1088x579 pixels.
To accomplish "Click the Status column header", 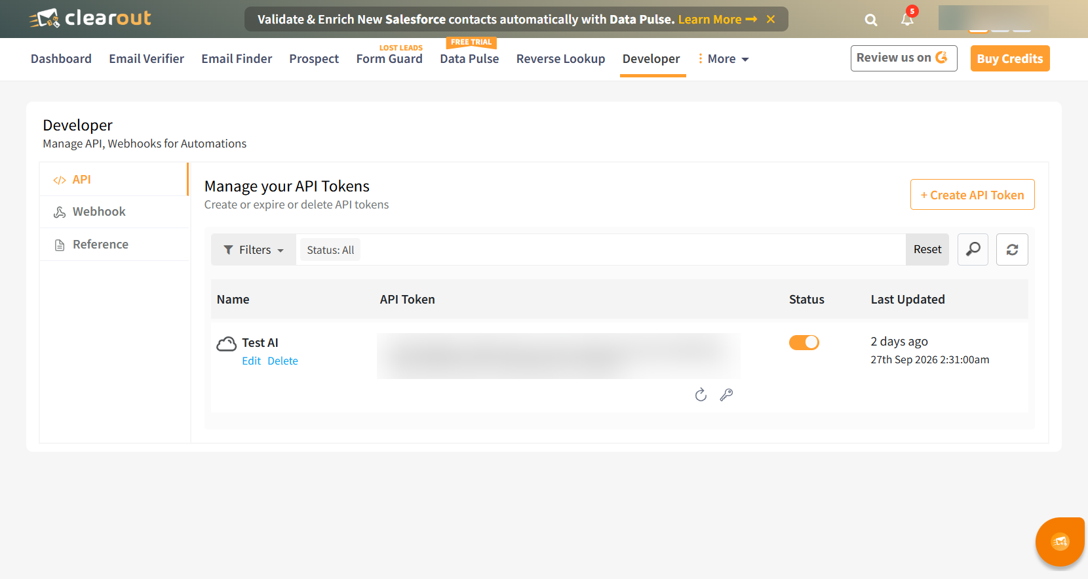I will coord(806,300).
